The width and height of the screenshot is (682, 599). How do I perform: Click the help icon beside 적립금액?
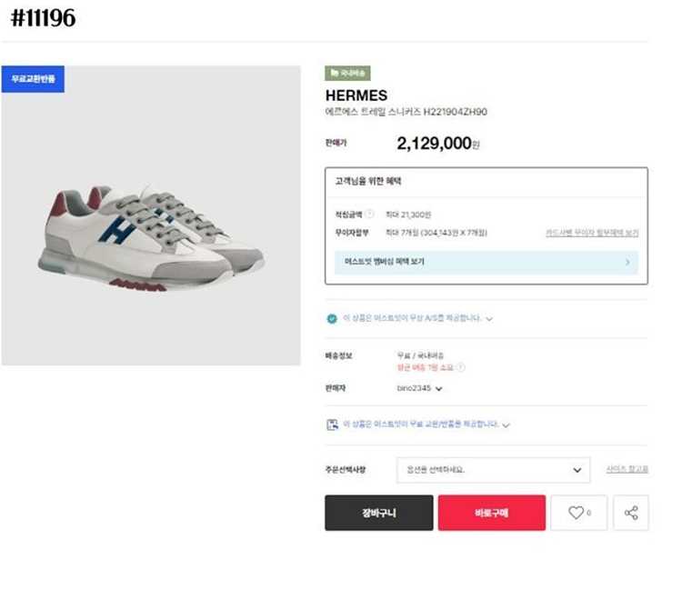coord(370,215)
